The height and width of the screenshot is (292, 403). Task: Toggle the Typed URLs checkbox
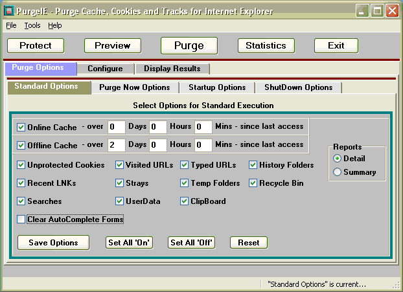pos(184,164)
